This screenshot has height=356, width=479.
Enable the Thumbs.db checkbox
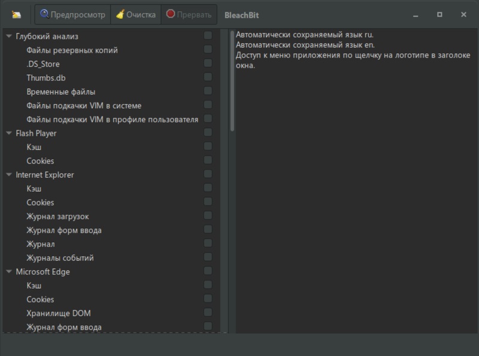pyautogui.click(x=208, y=77)
